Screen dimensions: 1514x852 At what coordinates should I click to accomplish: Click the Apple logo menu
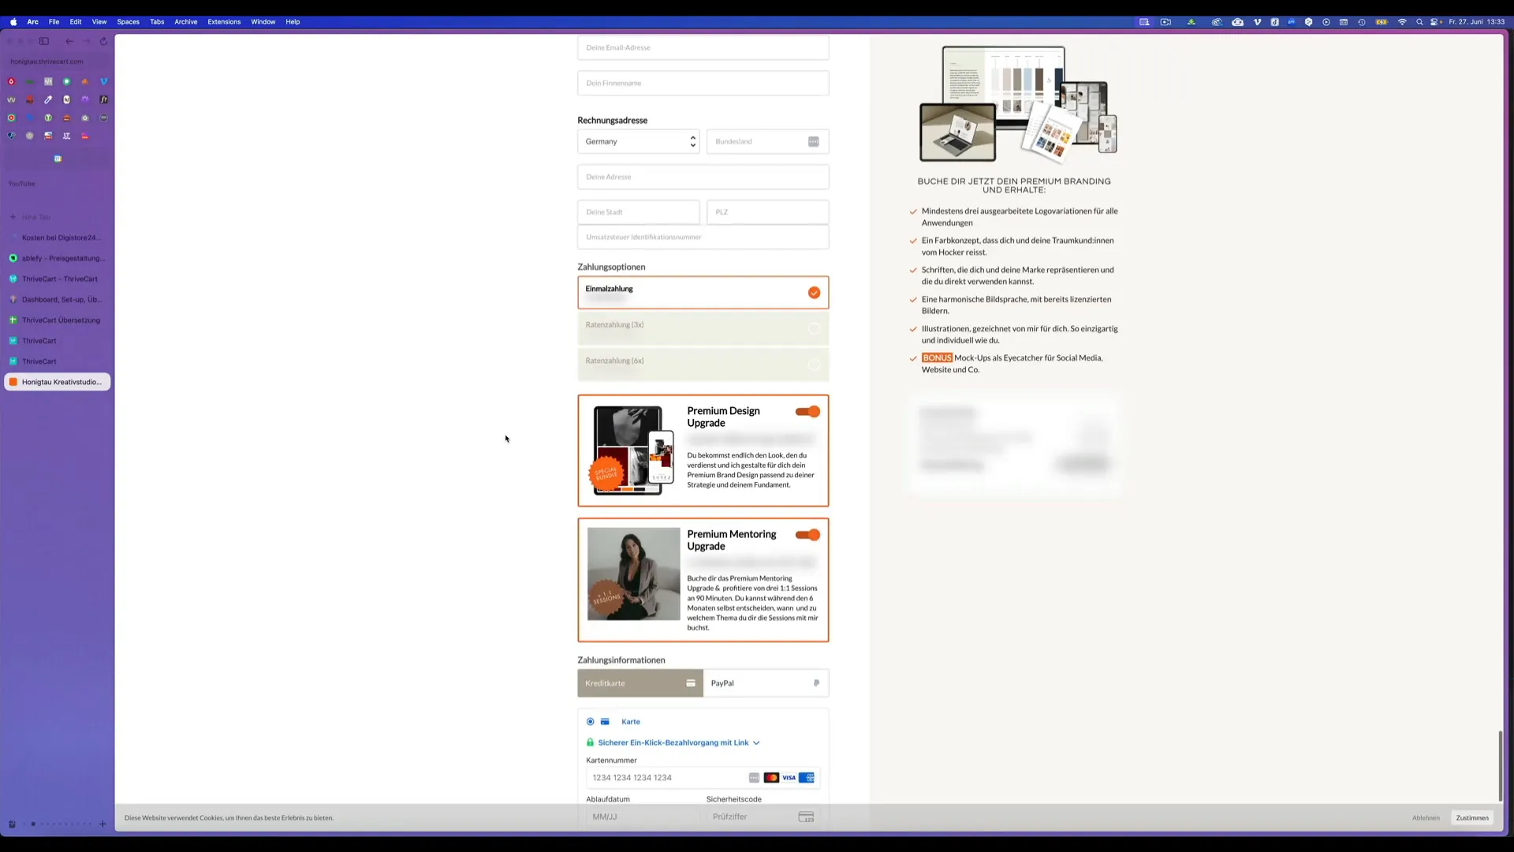[x=13, y=22]
